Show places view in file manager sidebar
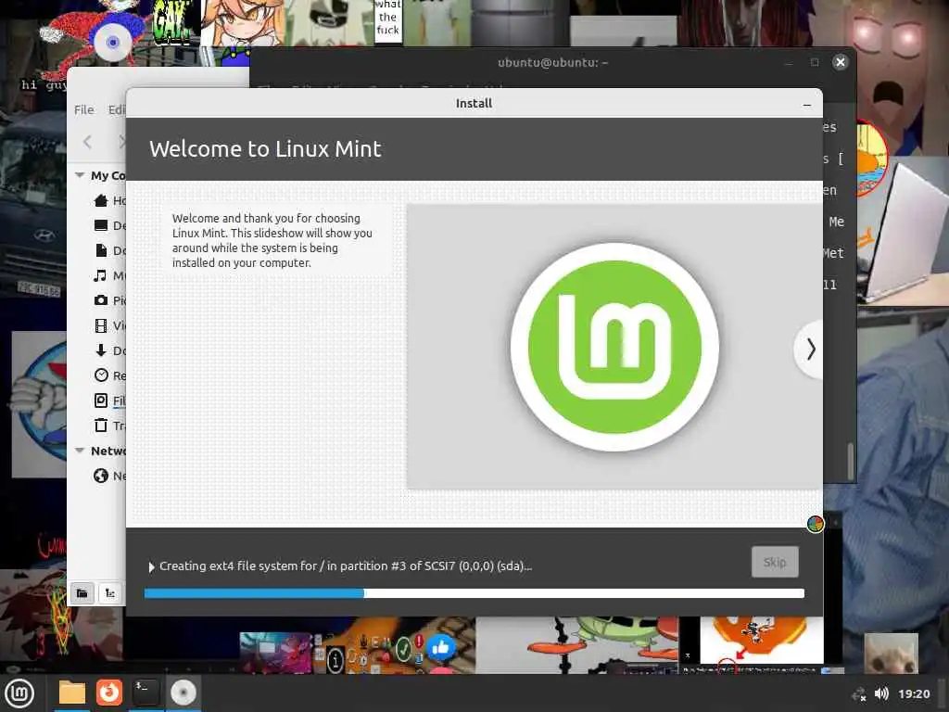The image size is (949, 712). (x=82, y=593)
